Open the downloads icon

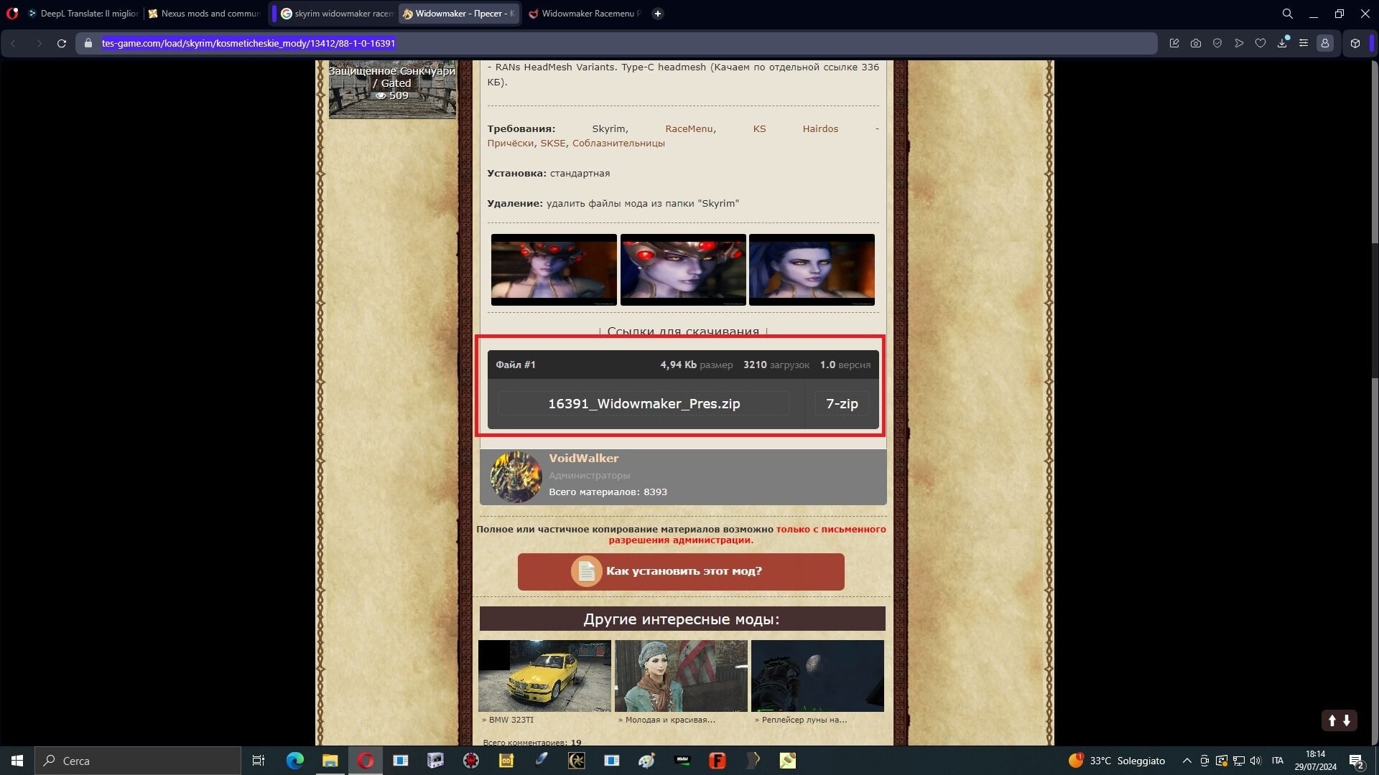[x=1282, y=43]
